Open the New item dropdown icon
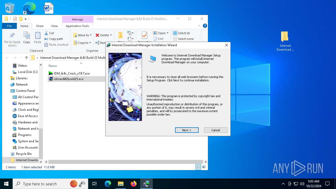Screen dimensions: 336x189 coord(130,33)
